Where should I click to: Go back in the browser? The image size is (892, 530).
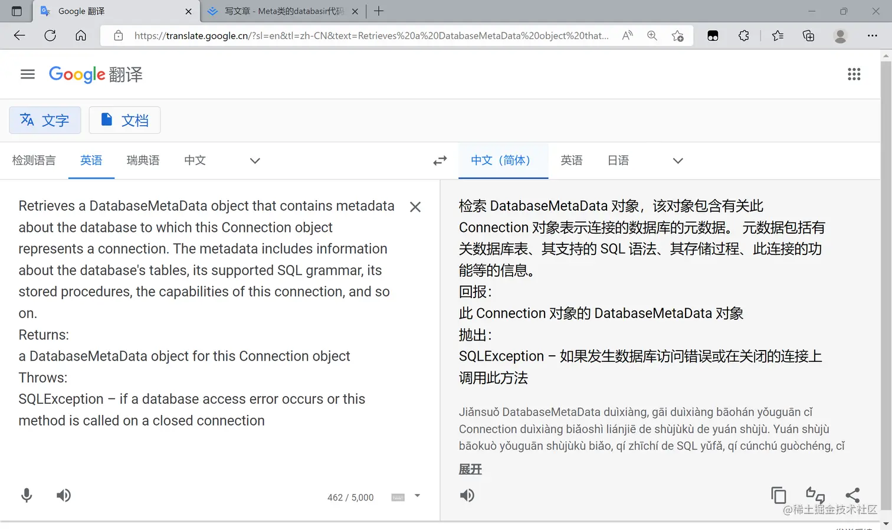click(x=19, y=35)
